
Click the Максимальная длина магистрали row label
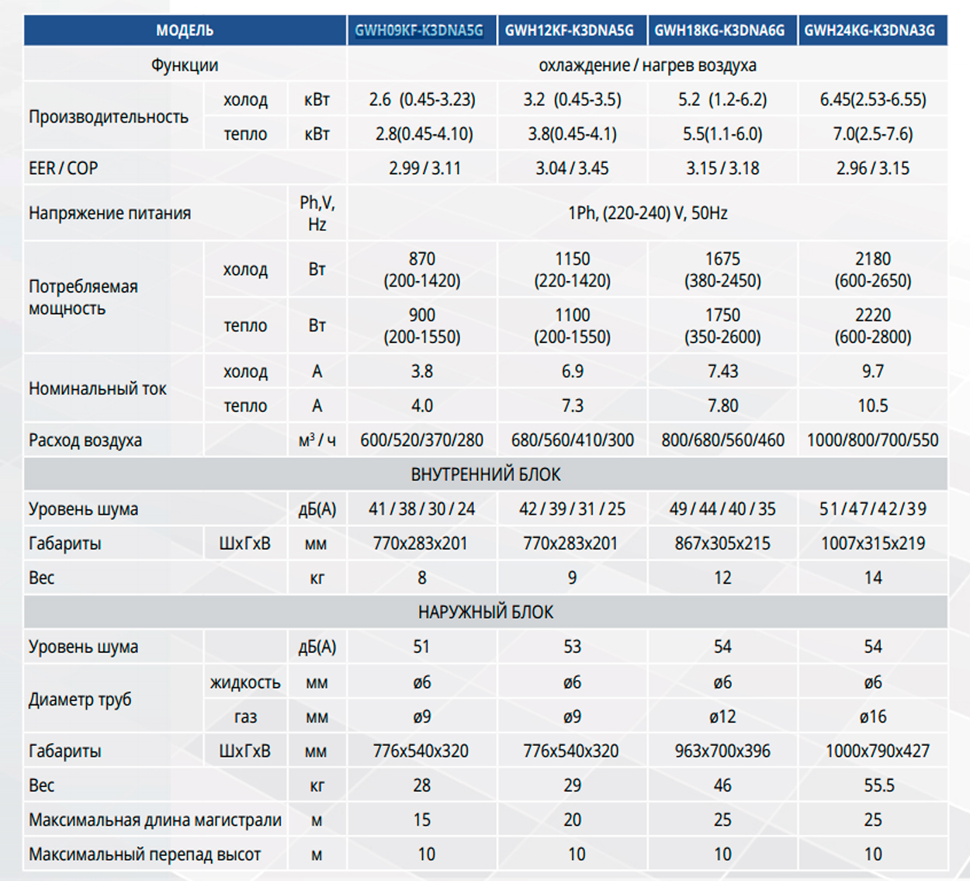pos(155,820)
